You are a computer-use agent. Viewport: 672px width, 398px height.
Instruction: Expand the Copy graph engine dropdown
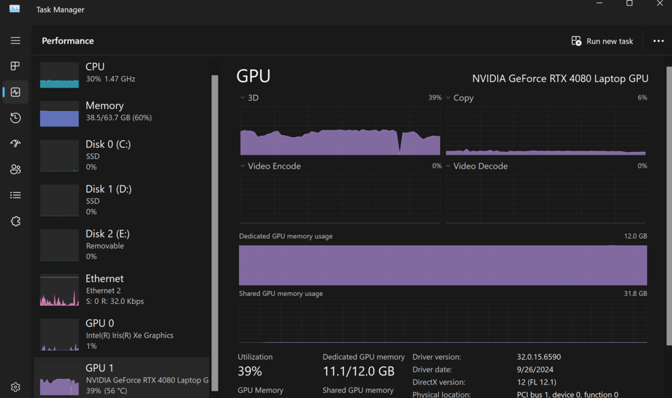(449, 98)
